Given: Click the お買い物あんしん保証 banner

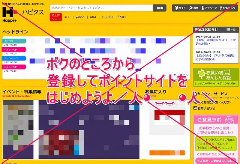Looking at the screenshot, I should tap(216, 77).
